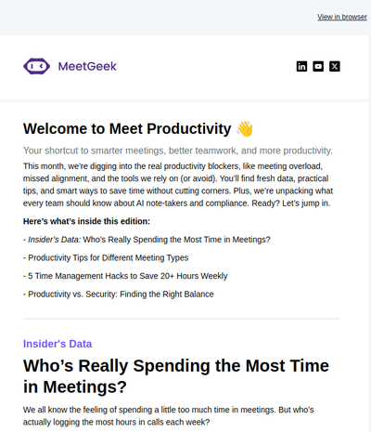The image size is (371, 432).
Task: Click the paragraph starting "We all know the feeling"
Action: [169, 416]
